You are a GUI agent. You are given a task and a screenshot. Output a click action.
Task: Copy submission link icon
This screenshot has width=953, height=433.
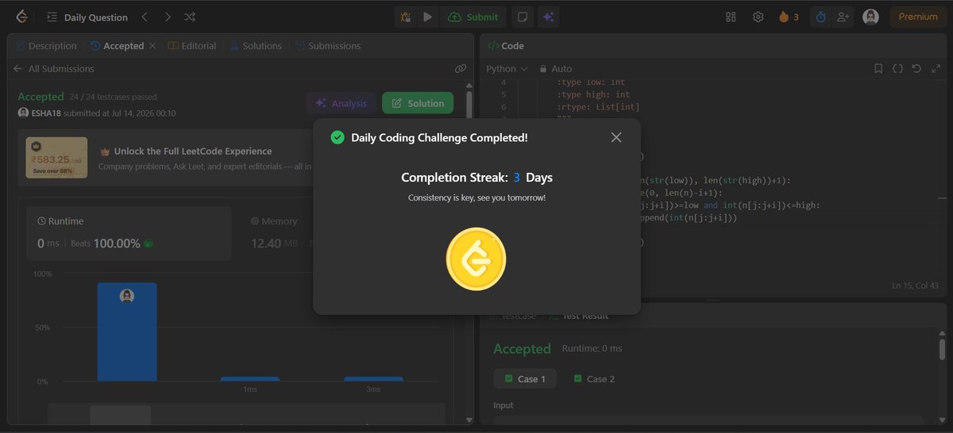[x=461, y=69]
